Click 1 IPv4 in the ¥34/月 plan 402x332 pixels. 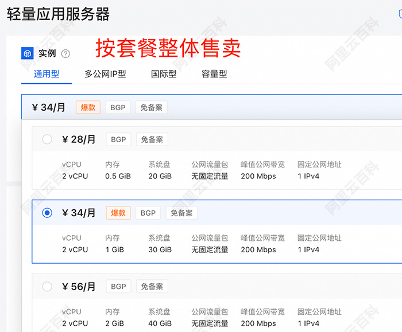308,249
